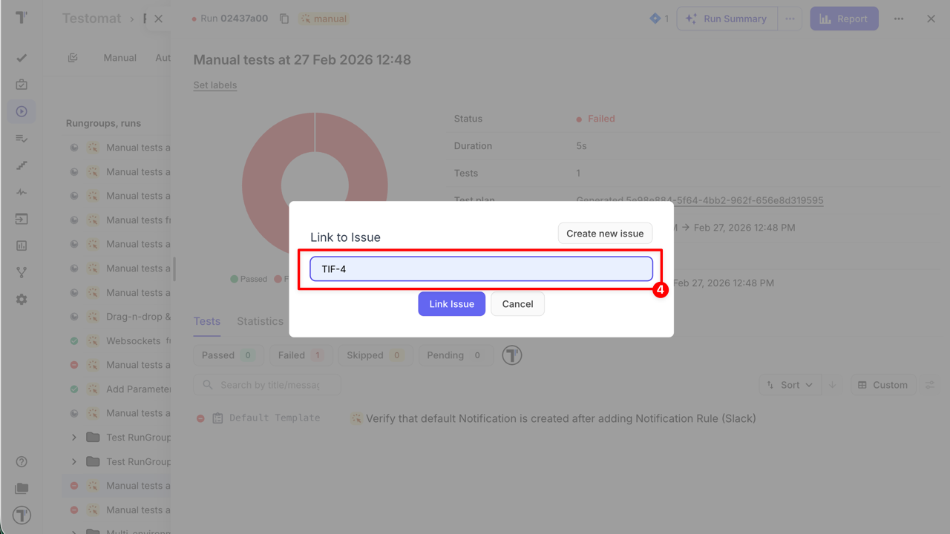Screen dimensions: 950x534
Task: Open the Sort dropdown above the test list
Action: [790, 384]
